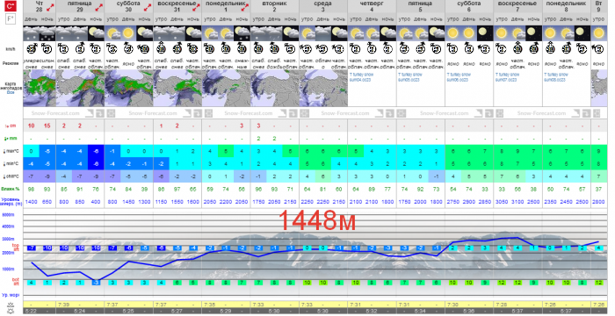Click the dark blue -6 max temperature cell
Image resolution: width=615 pixels, height=316 pixels.
pyautogui.click(x=96, y=151)
